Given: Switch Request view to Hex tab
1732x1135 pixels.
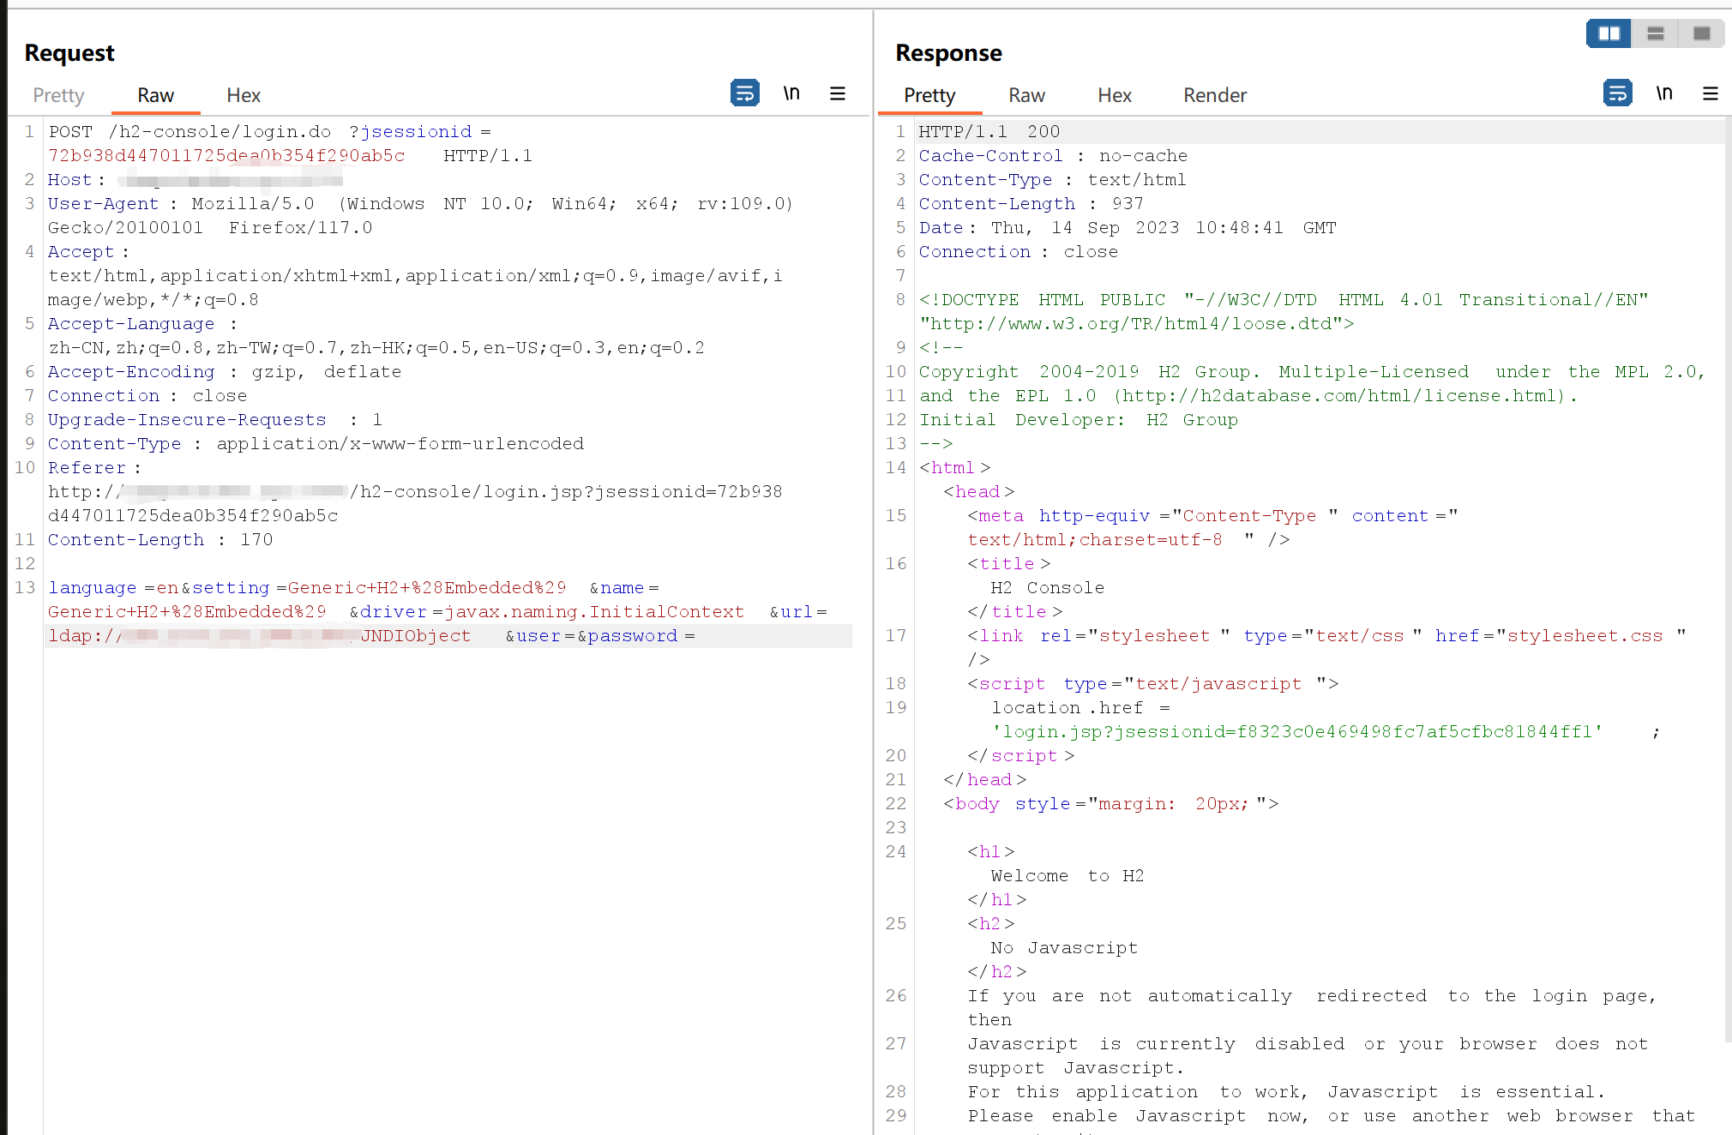Looking at the screenshot, I should coord(244,95).
